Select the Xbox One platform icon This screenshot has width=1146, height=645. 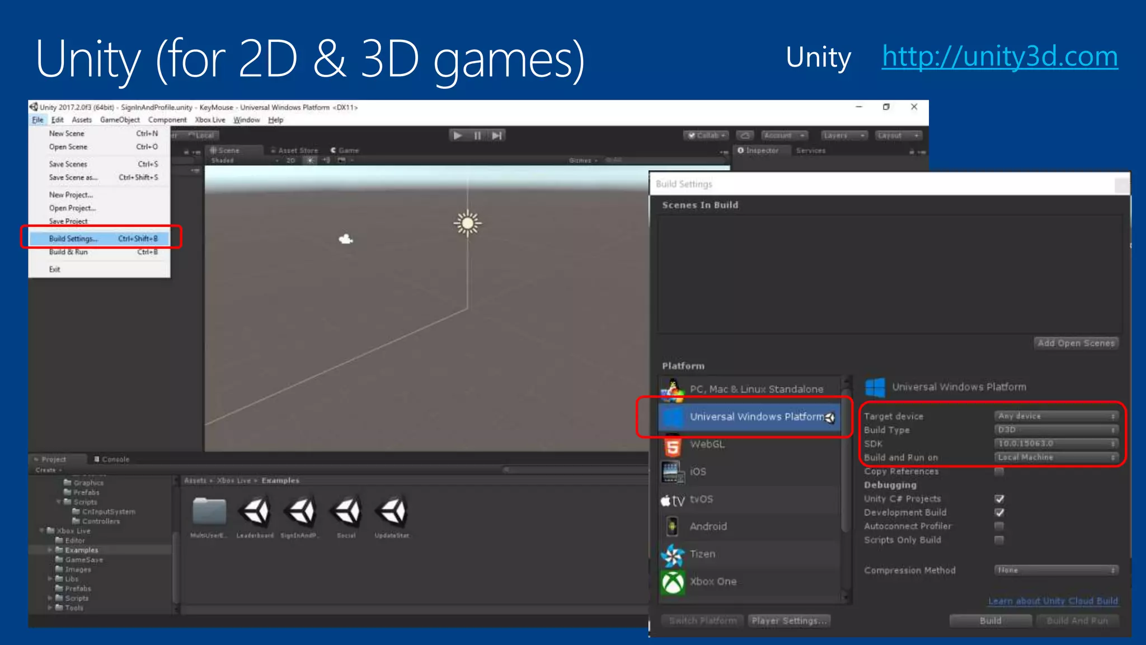click(x=673, y=582)
